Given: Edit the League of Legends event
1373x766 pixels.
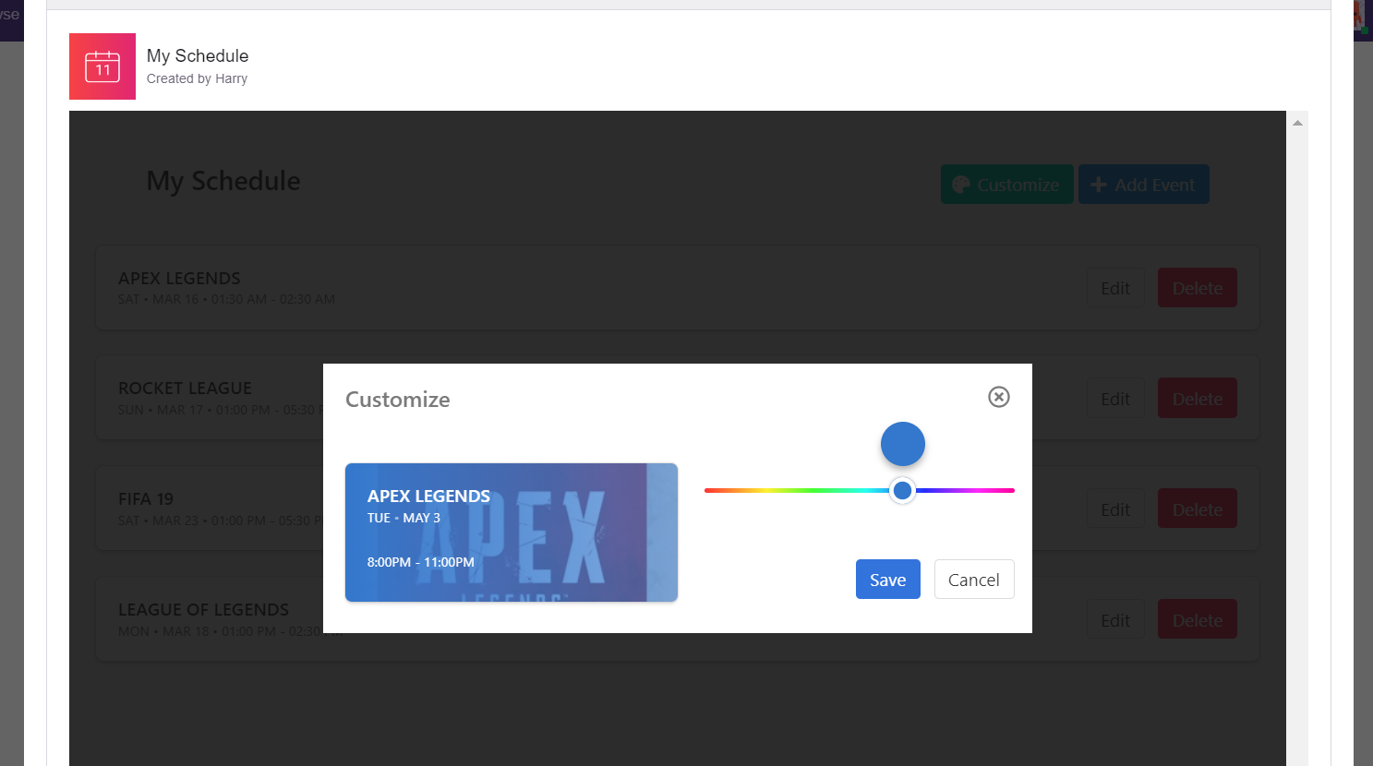Looking at the screenshot, I should [1115, 620].
